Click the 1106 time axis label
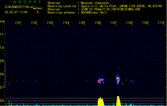Viewport: 167px width, 106px height. tap(98, 23)
